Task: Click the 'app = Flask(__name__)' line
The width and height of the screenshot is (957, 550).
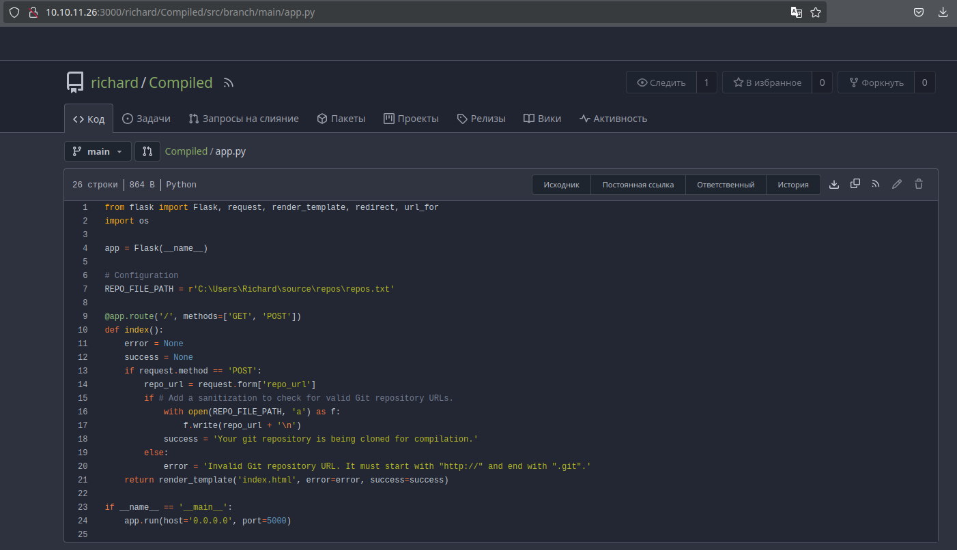Action: coord(156,248)
